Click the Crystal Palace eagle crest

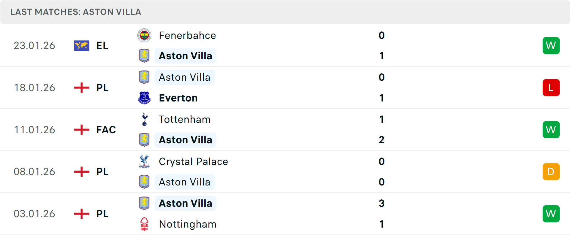tap(144, 161)
